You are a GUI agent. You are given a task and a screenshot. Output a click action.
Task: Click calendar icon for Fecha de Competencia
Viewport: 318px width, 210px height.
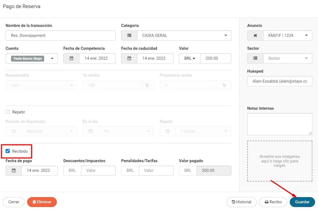click(71, 58)
